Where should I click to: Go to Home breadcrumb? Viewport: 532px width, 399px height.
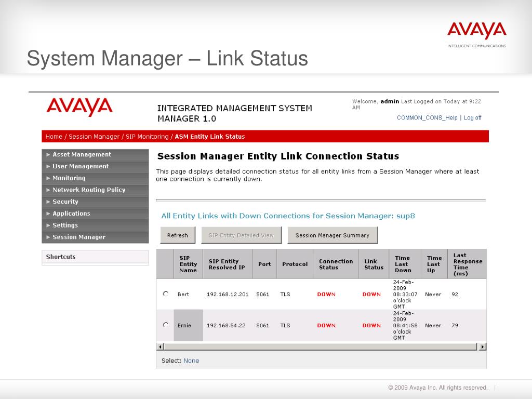(54, 137)
